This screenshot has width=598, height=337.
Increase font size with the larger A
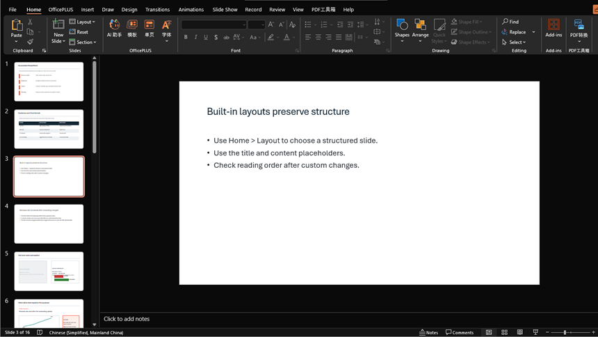tap(270, 24)
